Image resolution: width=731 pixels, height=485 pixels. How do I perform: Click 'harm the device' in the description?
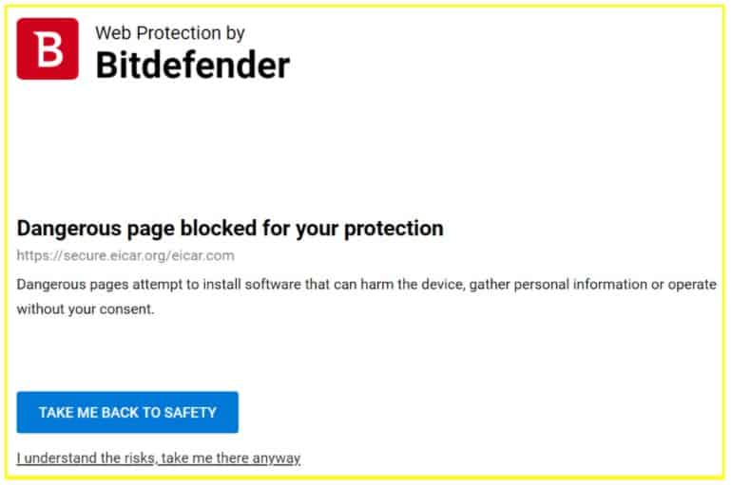pyautogui.click(x=413, y=285)
